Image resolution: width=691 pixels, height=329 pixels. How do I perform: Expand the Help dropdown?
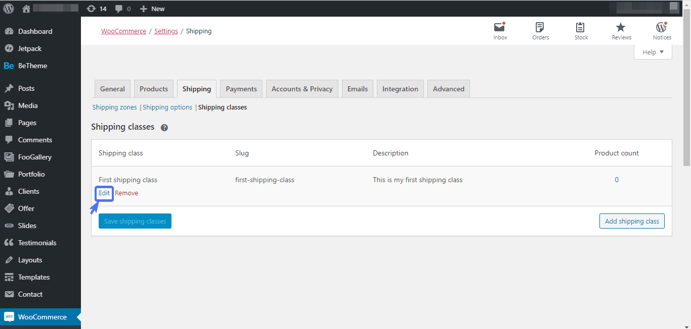(x=653, y=52)
